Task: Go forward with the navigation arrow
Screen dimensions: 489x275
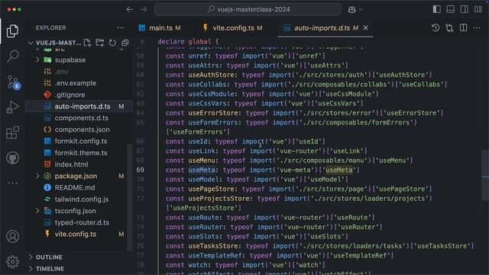Action: pyautogui.click(x=144, y=10)
